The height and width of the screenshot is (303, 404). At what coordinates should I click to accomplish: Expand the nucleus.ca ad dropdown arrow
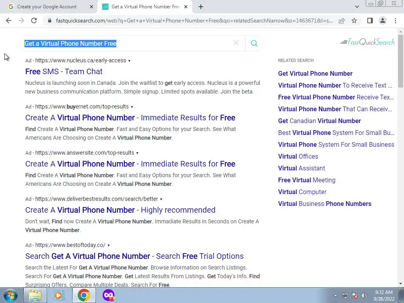click(129, 61)
